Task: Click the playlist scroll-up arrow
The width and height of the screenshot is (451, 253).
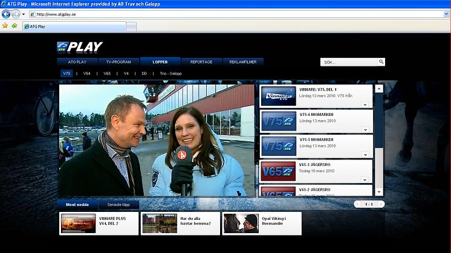Action: (x=379, y=89)
